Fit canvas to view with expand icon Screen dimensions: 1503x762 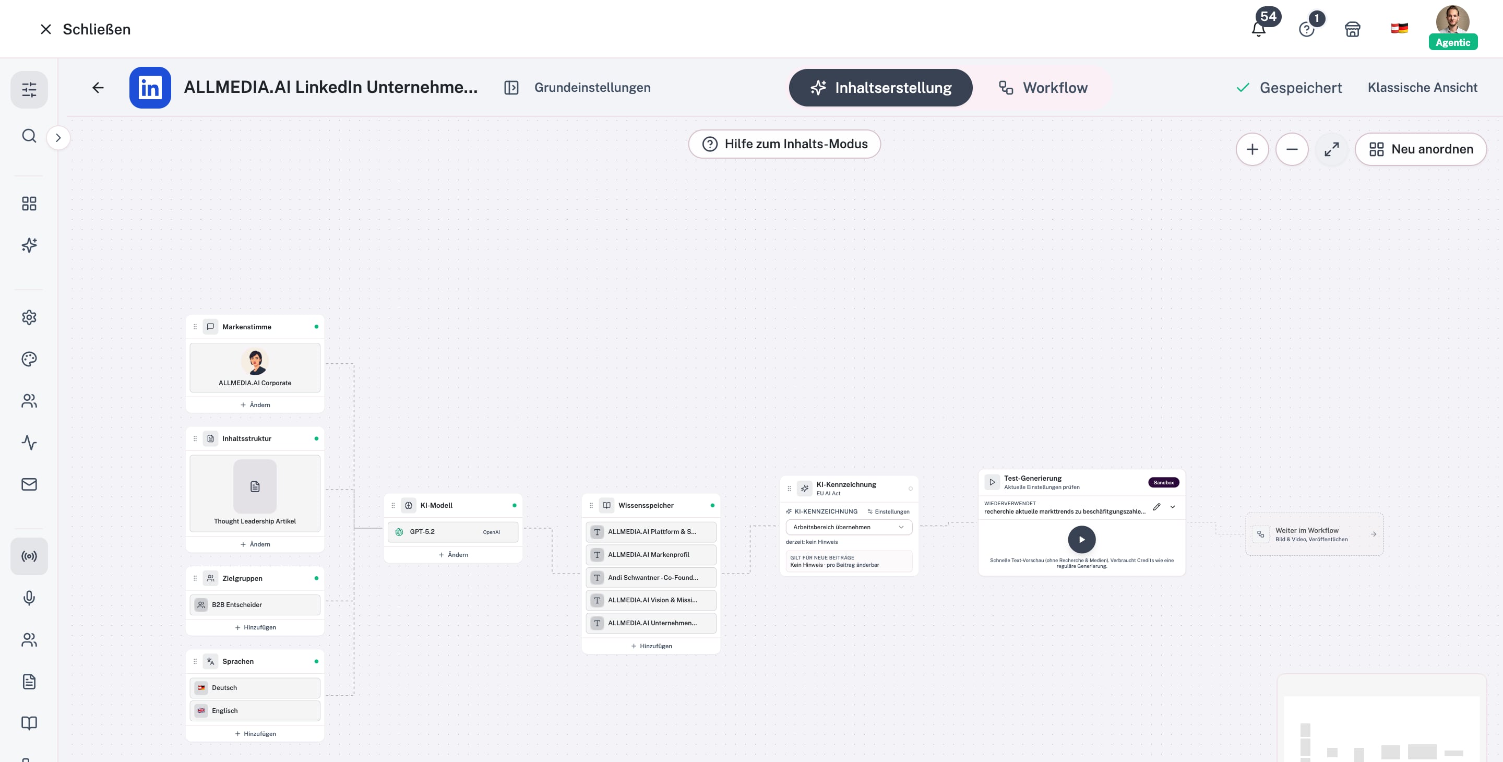pyautogui.click(x=1331, y=149)
